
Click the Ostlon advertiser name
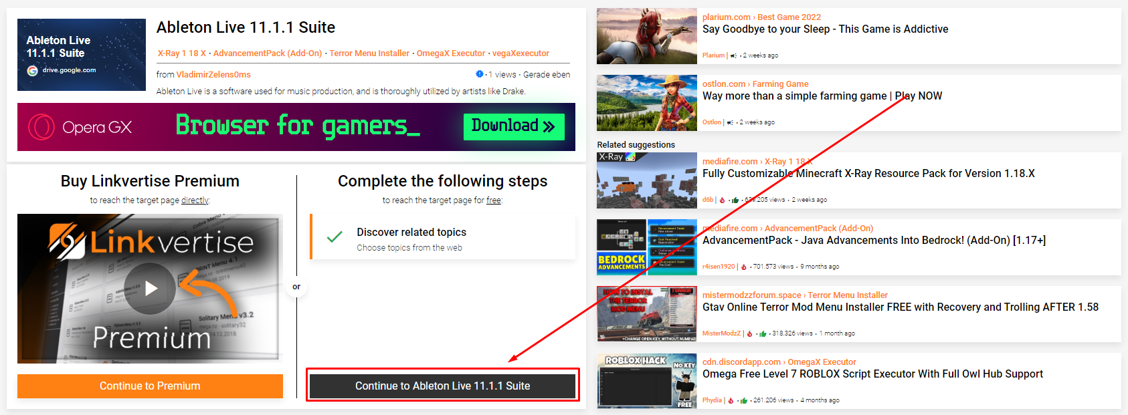tap(712, 122)
